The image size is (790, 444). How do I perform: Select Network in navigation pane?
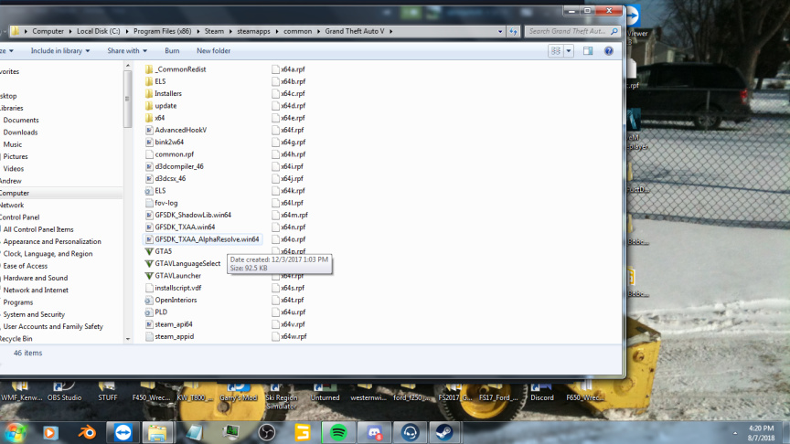point(12,205)
